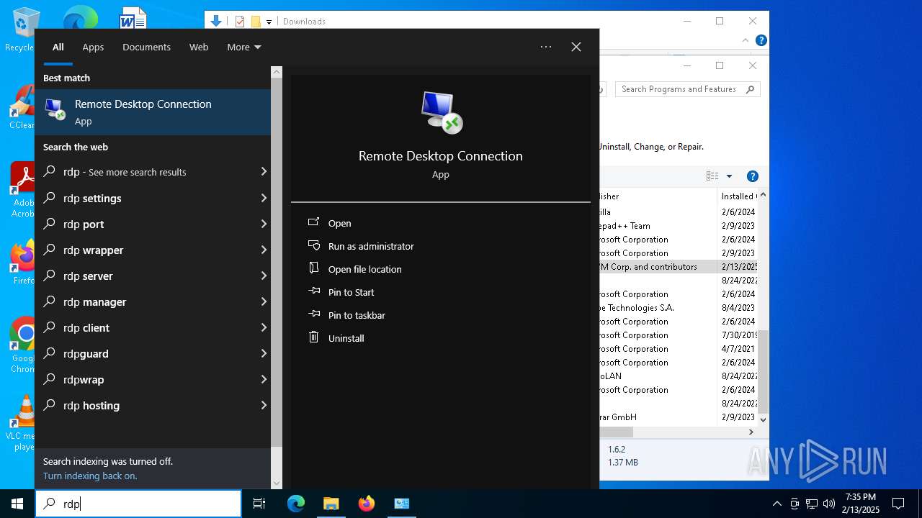Image resolution: width=922 pixels, height=518 pixels.
Task: Click the network icon in system tray
Action: point(812,504)
